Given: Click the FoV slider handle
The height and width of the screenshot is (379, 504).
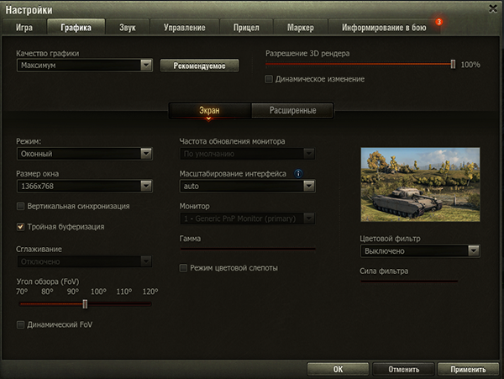Looking at the screenshot, I should tap(85, 303).
